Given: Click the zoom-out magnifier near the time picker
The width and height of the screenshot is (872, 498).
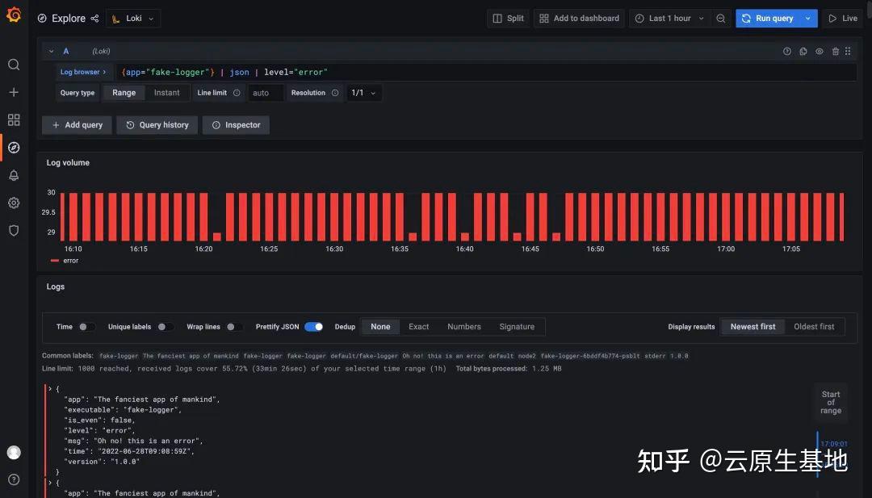Looking at the screenshot, I should point(721,18).
